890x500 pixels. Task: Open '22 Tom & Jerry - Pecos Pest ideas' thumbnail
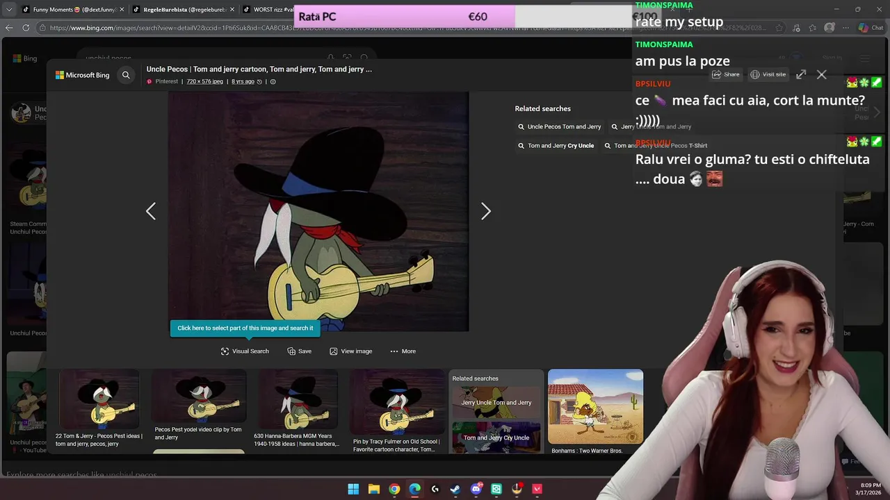tap(99, 409)
